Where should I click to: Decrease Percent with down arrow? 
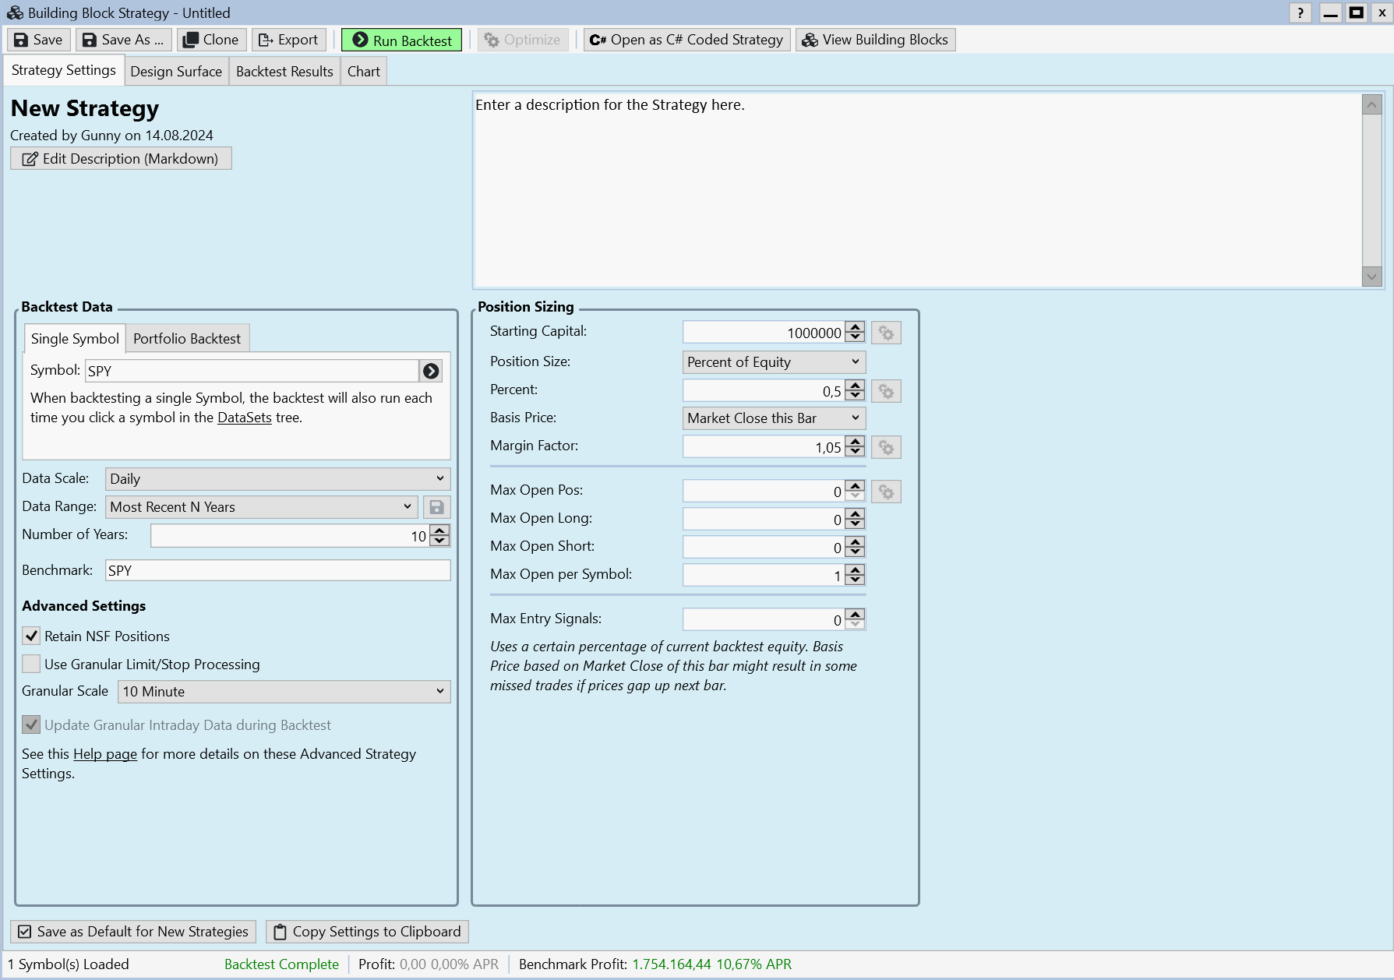coord(856,397)
